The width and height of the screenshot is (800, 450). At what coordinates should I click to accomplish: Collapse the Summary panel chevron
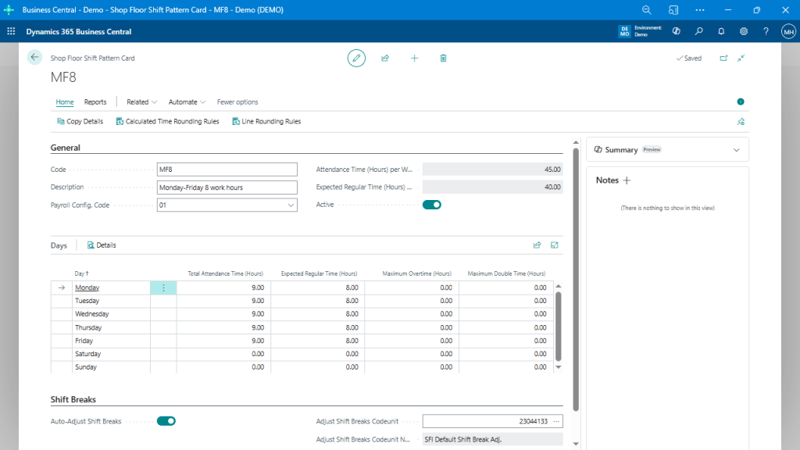[735, 149]
